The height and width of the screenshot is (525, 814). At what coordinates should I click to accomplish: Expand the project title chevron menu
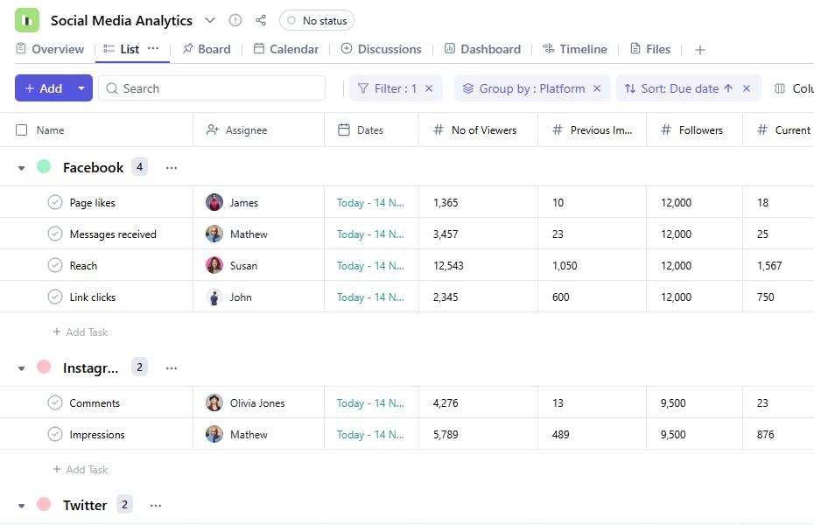click(209, 20)
